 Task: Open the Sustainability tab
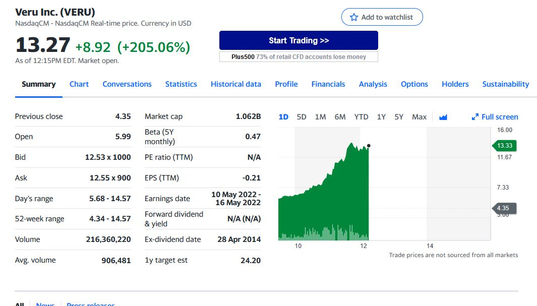click(506, 84)
